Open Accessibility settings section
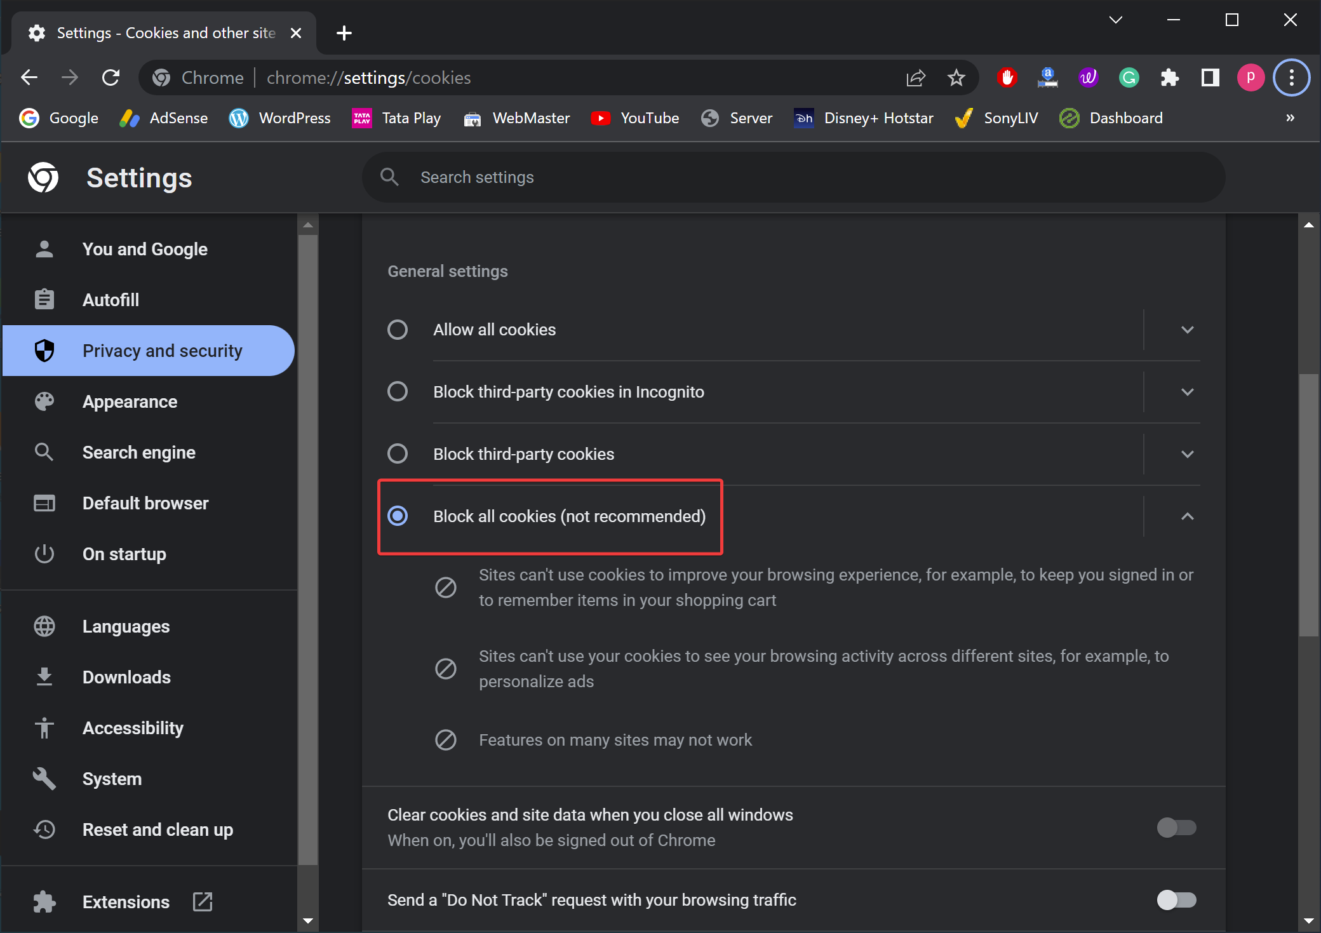This screenshot has width=1321, height=933. 149,728
